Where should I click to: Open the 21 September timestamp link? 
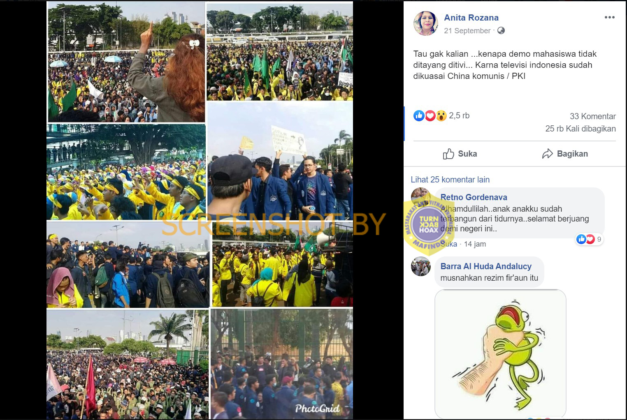click(x=467, y=31)
